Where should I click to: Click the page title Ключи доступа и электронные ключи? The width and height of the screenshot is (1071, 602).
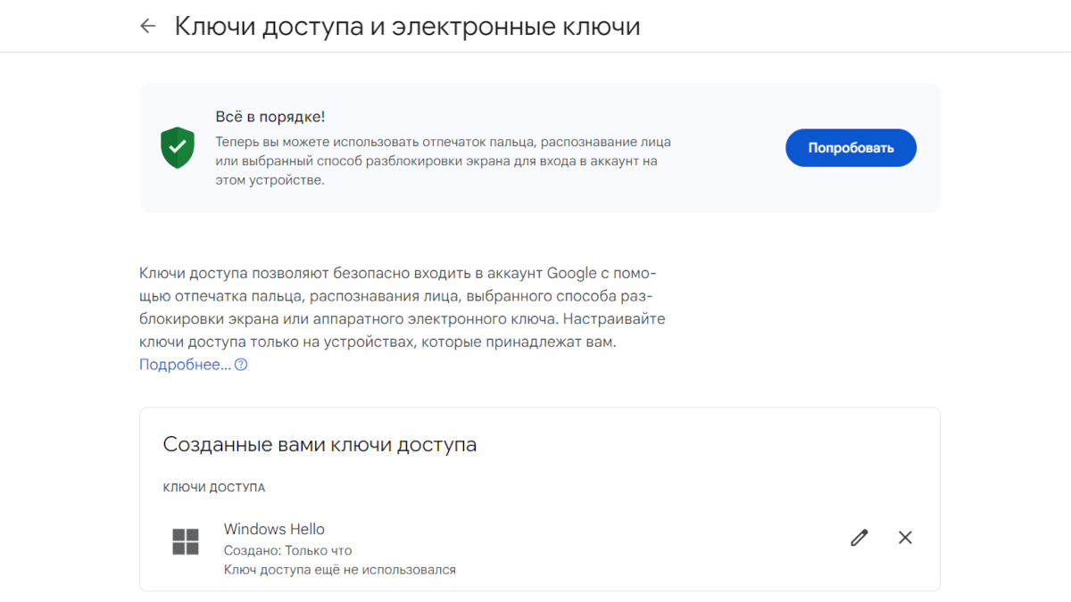pyautogui.click(x=403, y=26)
